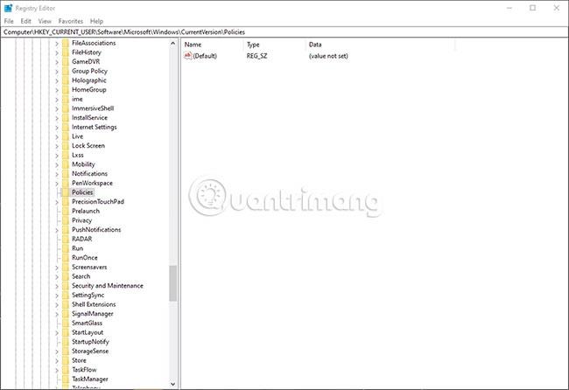Click the tree pane scrollbar thumb
This screenshot has width=569, height=390.
click(172, 283)
